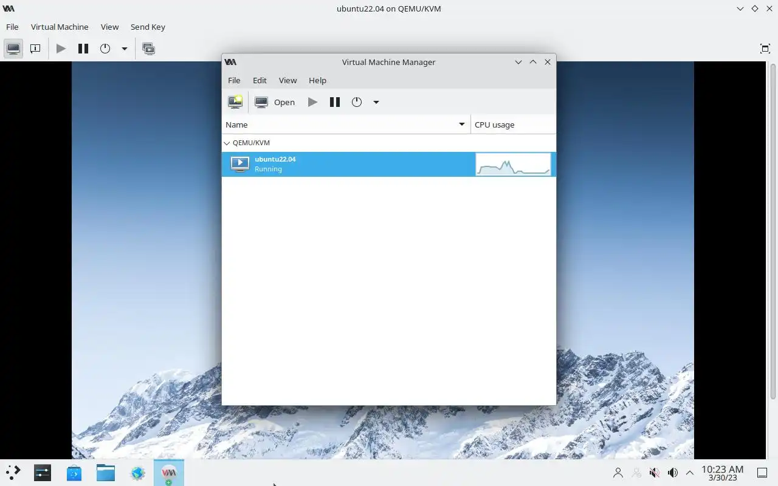Sort the list by the Name column header
Image resolution: width=778 pixels, height=486 pixels.
coord(346,125)
